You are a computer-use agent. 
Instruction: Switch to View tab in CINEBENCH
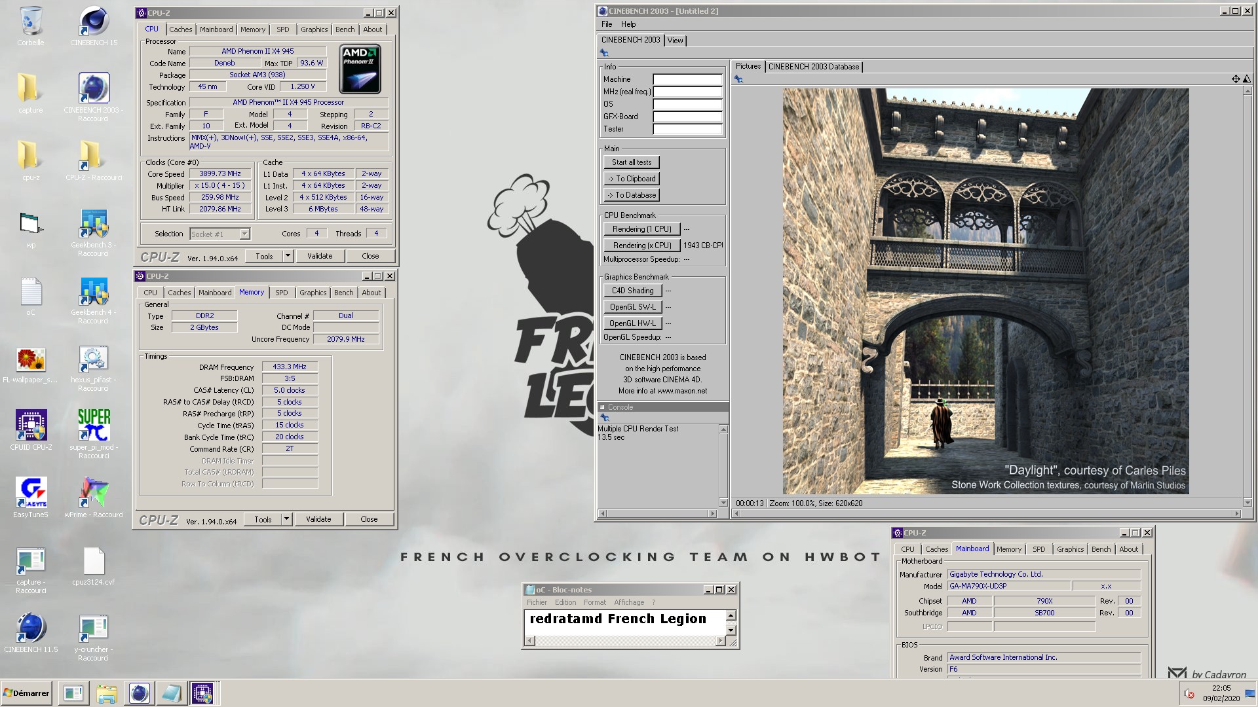[675, 41]
